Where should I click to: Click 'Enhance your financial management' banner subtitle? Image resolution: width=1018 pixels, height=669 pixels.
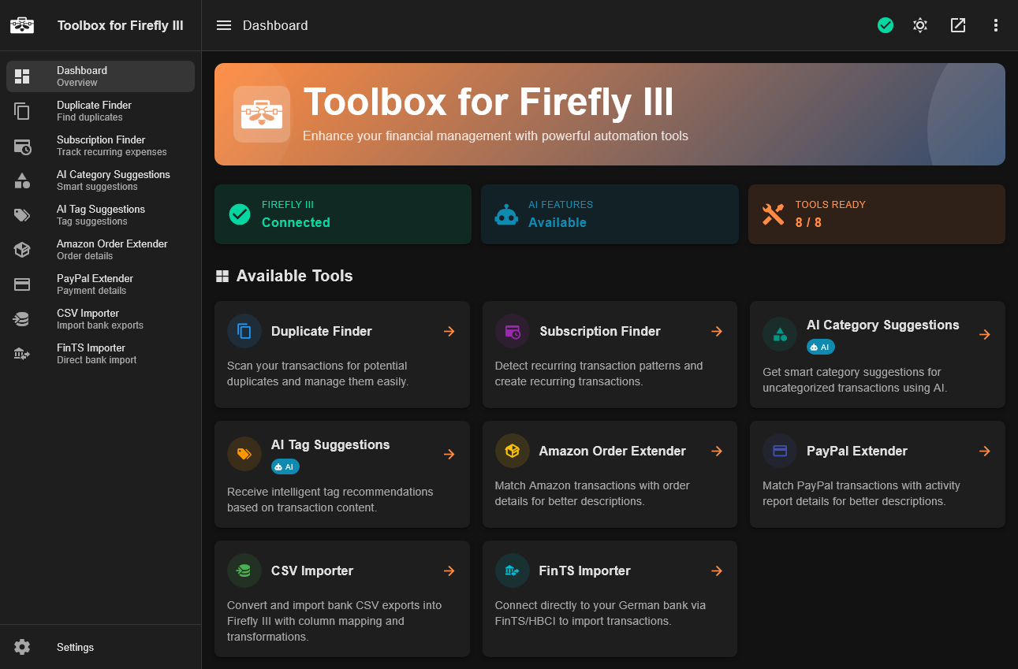click(x=495, y=136)
